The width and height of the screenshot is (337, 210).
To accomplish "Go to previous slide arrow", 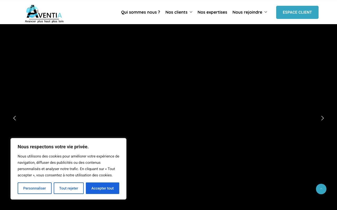I will pos(14,118).
